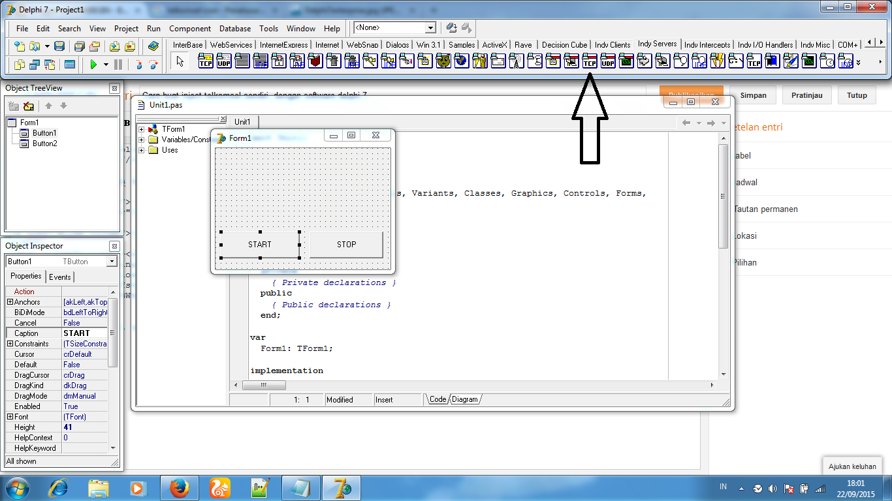Click Simpan in the browser behind

click(x=753, y=95)
